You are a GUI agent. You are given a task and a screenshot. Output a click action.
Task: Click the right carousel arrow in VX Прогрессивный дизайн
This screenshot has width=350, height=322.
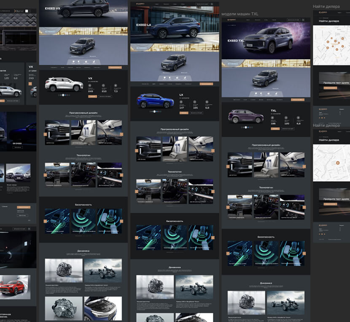pos(122,134)
